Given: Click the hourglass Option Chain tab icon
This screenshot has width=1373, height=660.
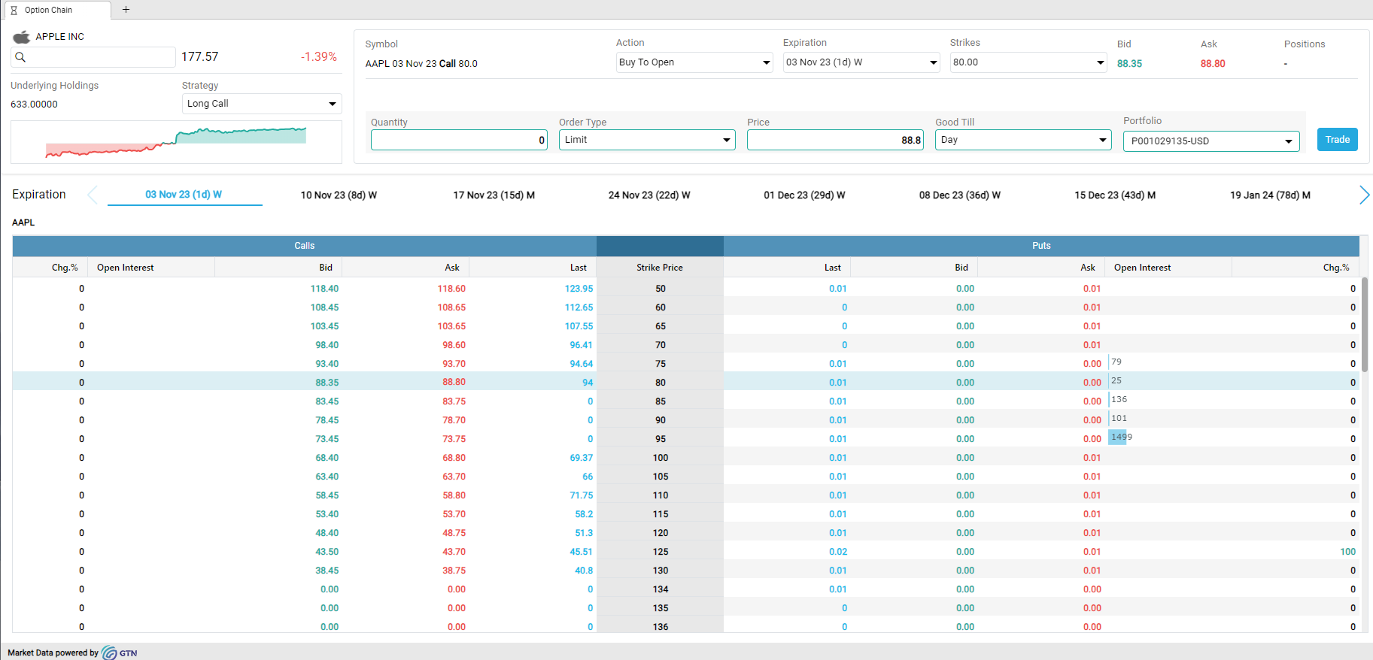Looking at the screenshot, I should [14, 10].
